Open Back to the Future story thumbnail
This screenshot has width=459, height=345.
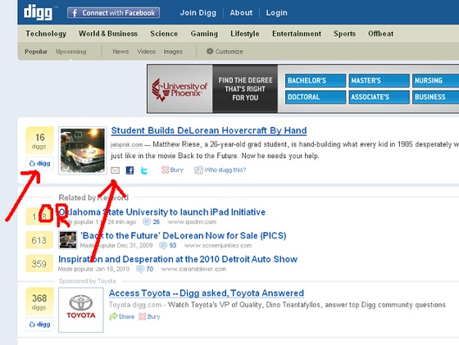pos(67,240)
